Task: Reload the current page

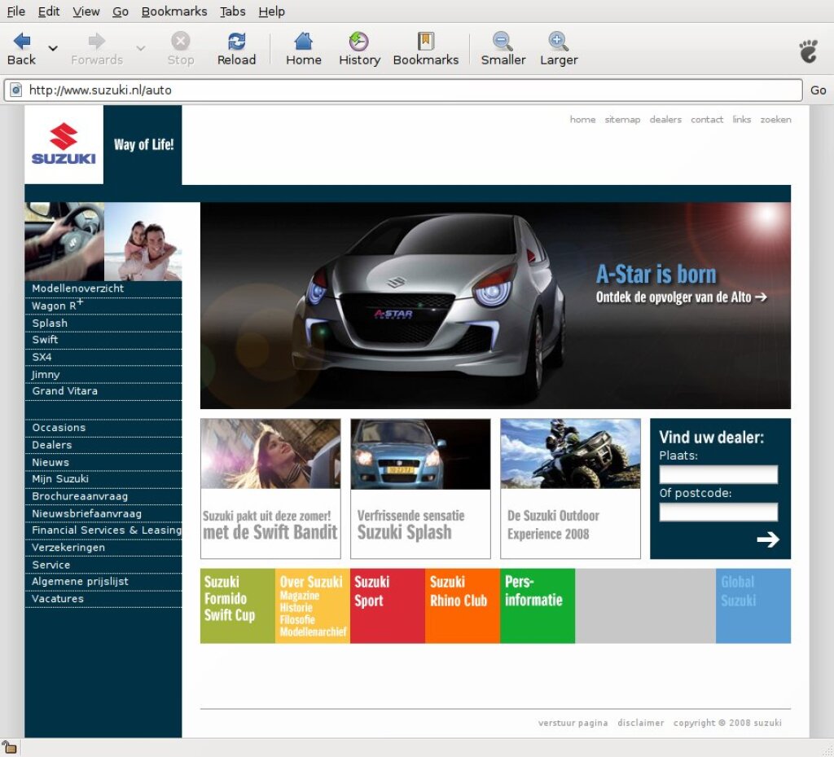Action: tap(236, 42)
